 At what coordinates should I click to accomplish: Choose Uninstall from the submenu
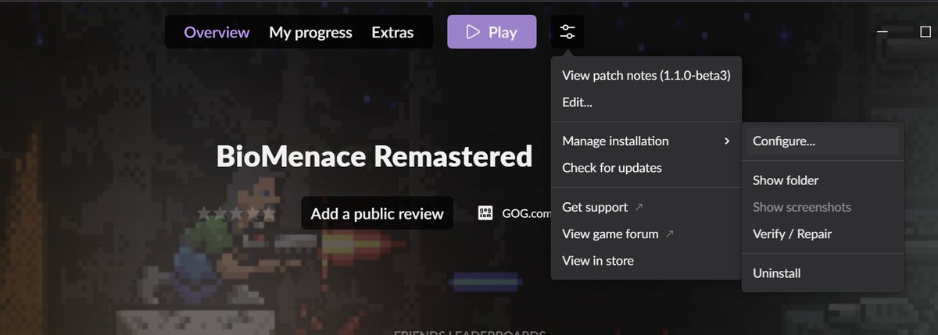[x=822, y=273]
